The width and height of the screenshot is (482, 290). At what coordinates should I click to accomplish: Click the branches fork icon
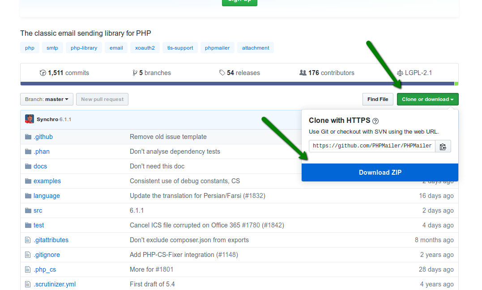pyautogui.click(x=135, y=73)
